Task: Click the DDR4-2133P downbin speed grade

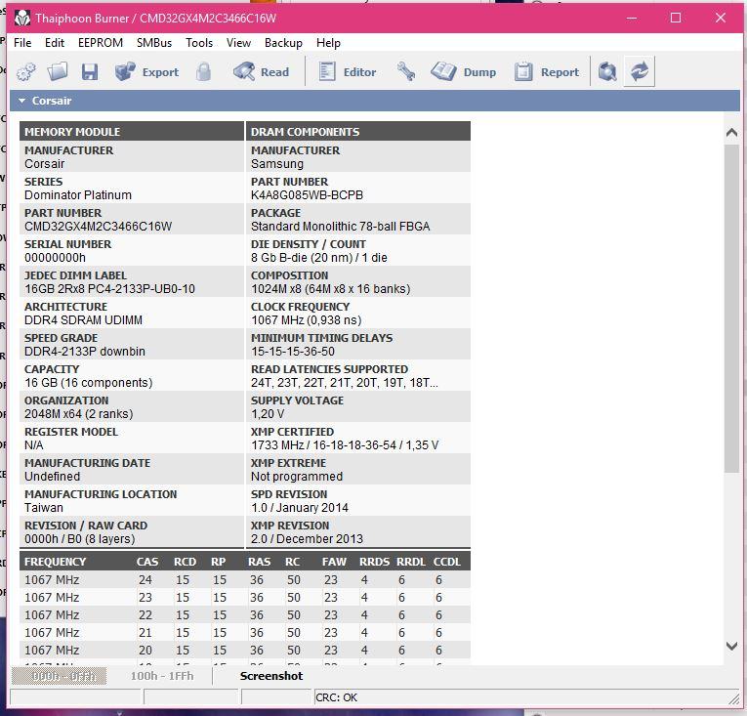Action: pos(84,352)
